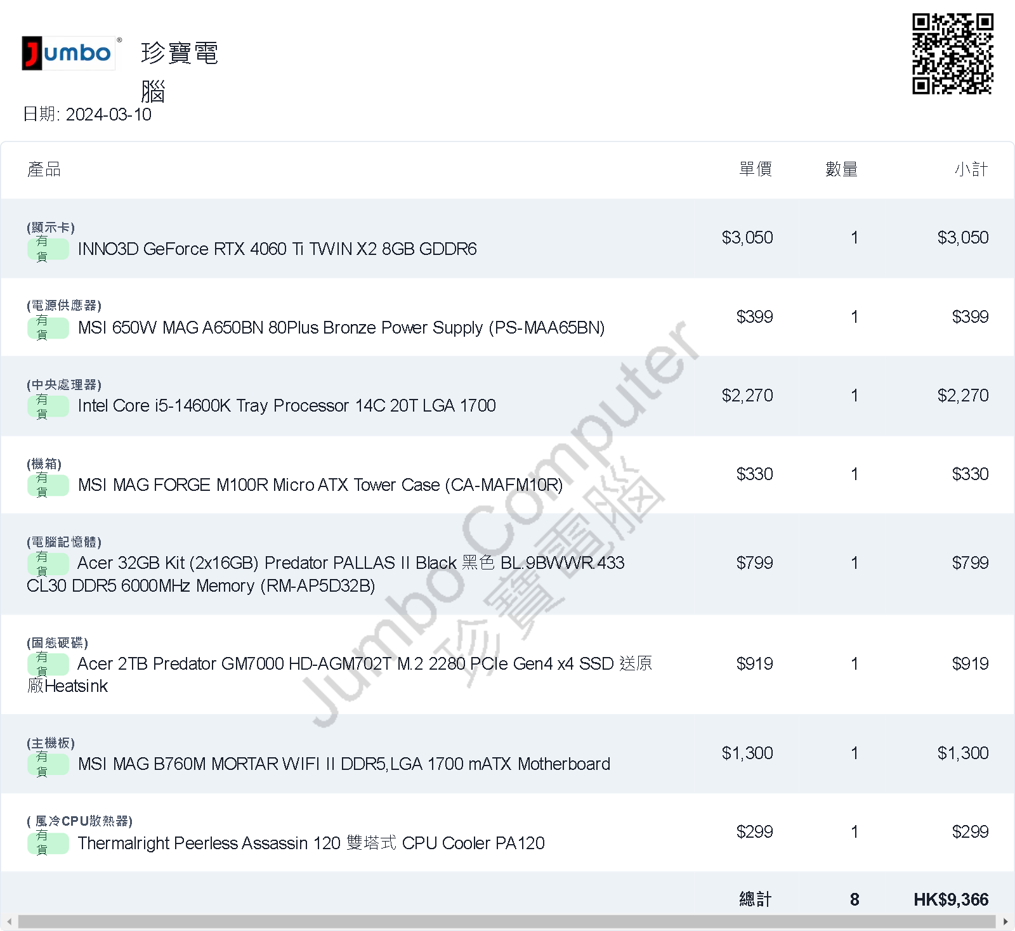The height and width of the screenshot is (931, 1015).
Task: Click unit price $3,050 for the graphics card
Action: [x=747, y=237]
